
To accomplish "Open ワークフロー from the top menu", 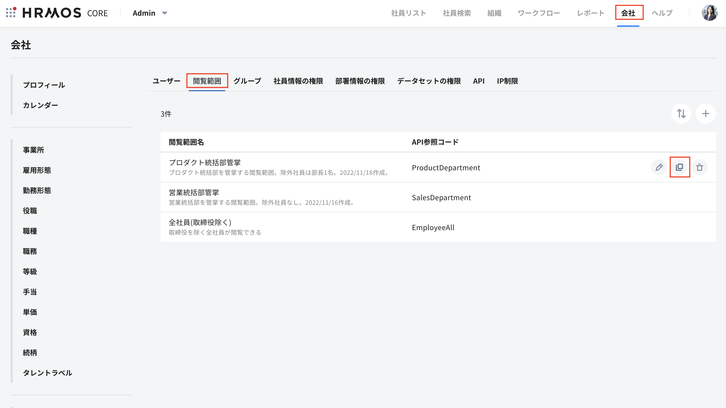I will [x=539, y=13].
